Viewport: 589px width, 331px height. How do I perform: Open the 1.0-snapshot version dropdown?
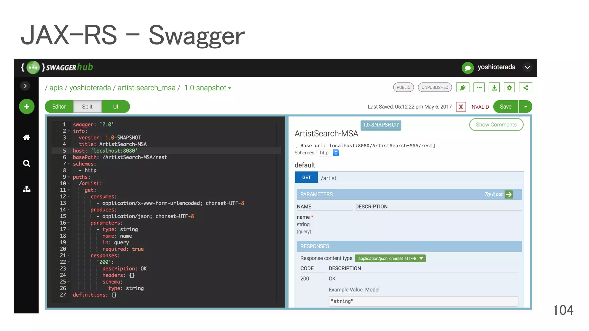coord(208,88)
